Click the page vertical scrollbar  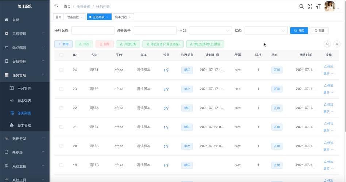coord(345,66)
